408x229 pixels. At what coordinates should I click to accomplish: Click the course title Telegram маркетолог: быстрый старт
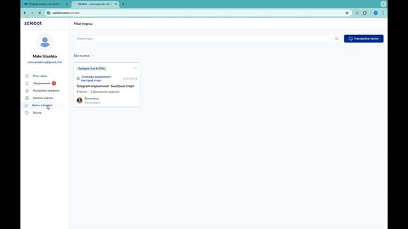click(x=105, y=87)
